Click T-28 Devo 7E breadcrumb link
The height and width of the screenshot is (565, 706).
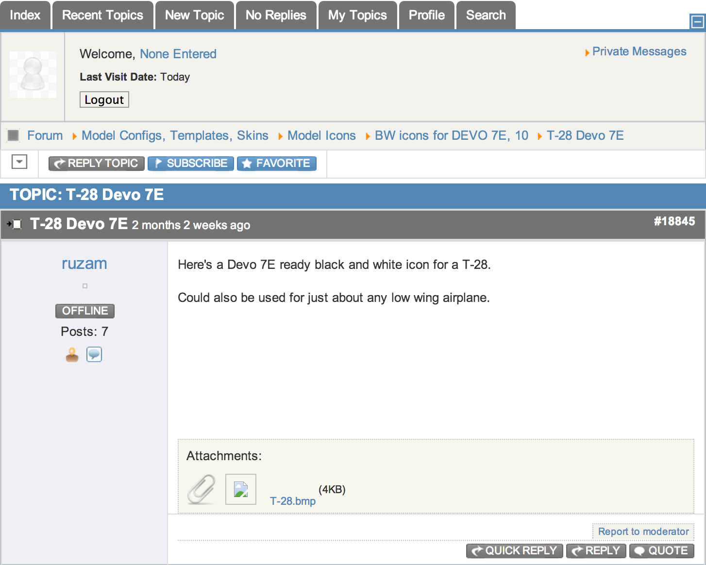pos(585,135)
